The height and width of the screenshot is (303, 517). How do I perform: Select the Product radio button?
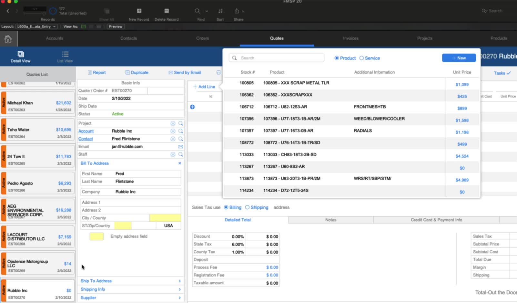[x=337, y=58]
